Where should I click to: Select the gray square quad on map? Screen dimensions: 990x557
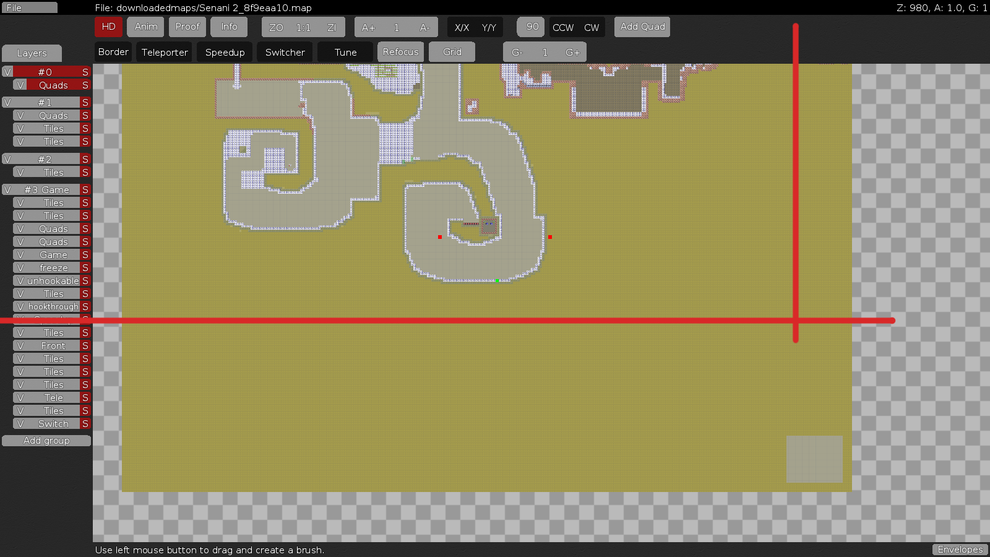[814, 459]
